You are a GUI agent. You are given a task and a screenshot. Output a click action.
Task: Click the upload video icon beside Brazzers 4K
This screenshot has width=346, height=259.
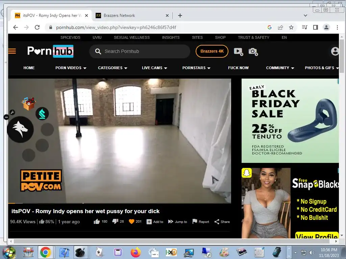(x=238, y=52)
